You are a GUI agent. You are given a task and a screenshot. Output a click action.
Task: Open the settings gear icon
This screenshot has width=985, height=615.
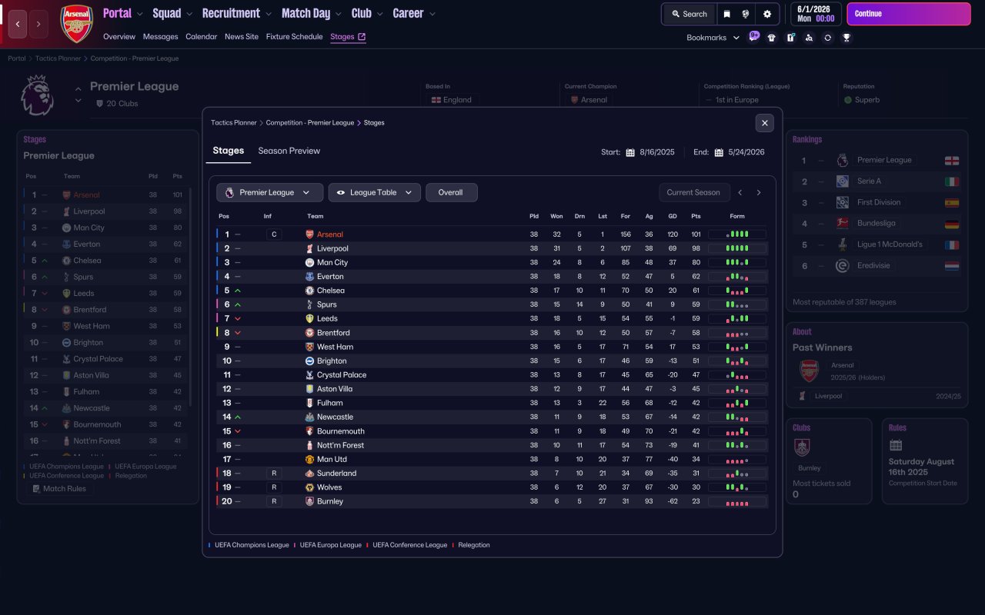(x=767, y=14)
